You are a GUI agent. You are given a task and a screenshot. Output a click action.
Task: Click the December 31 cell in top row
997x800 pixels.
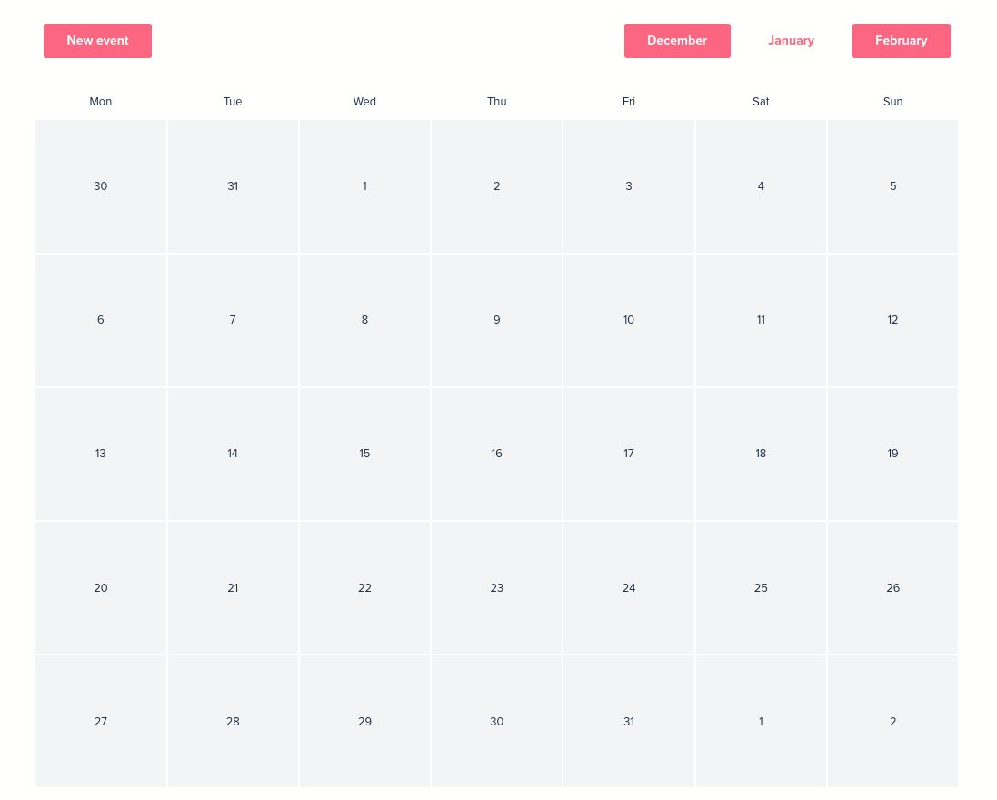[x=233, y=186]
